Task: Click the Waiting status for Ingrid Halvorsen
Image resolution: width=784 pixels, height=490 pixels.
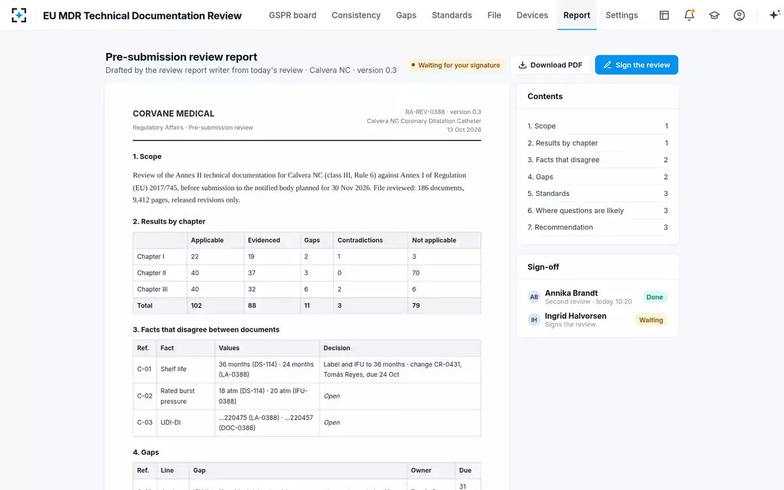Action: point(651,320)
